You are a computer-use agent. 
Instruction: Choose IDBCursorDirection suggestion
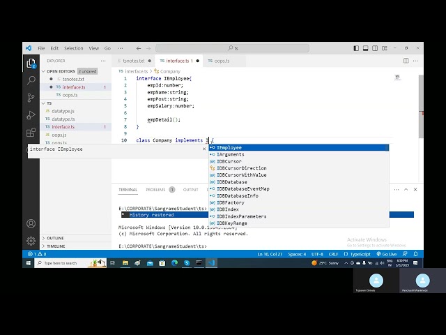pyautogui.click(x=299, y=168)
